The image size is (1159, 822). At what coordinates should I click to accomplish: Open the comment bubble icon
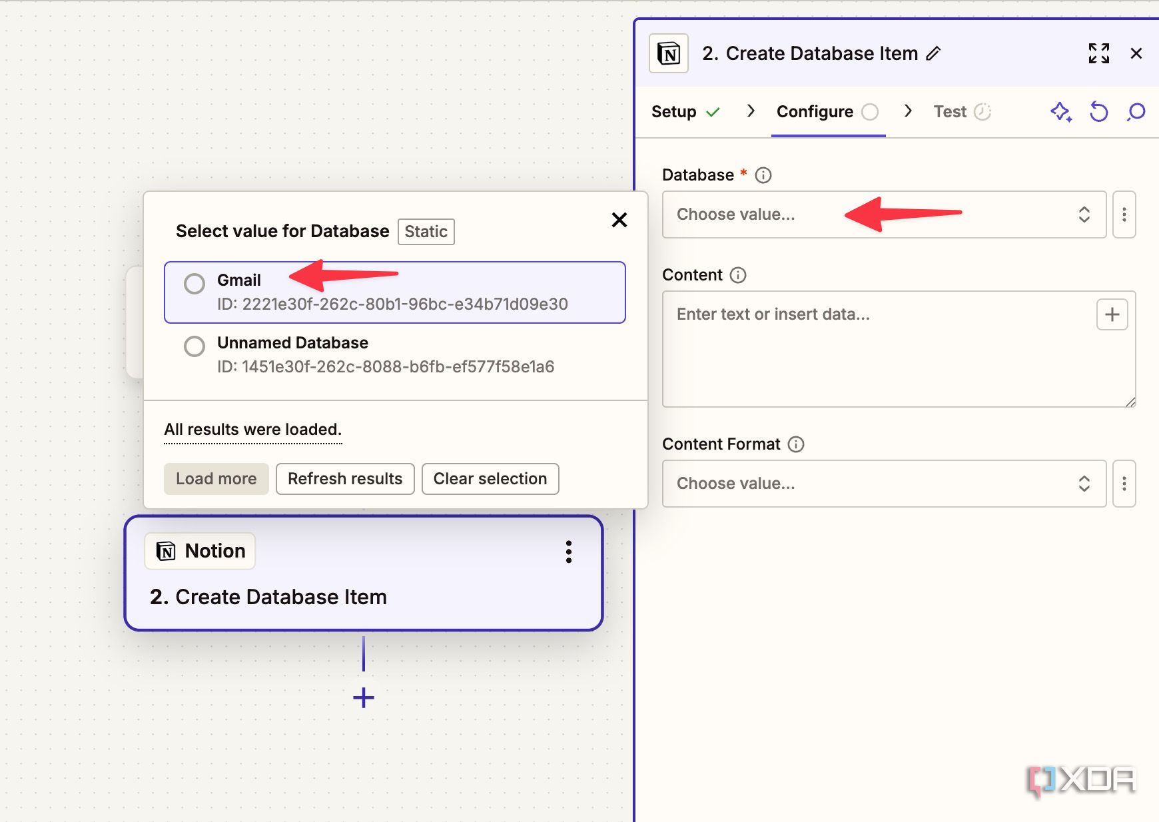(1136, 111)
